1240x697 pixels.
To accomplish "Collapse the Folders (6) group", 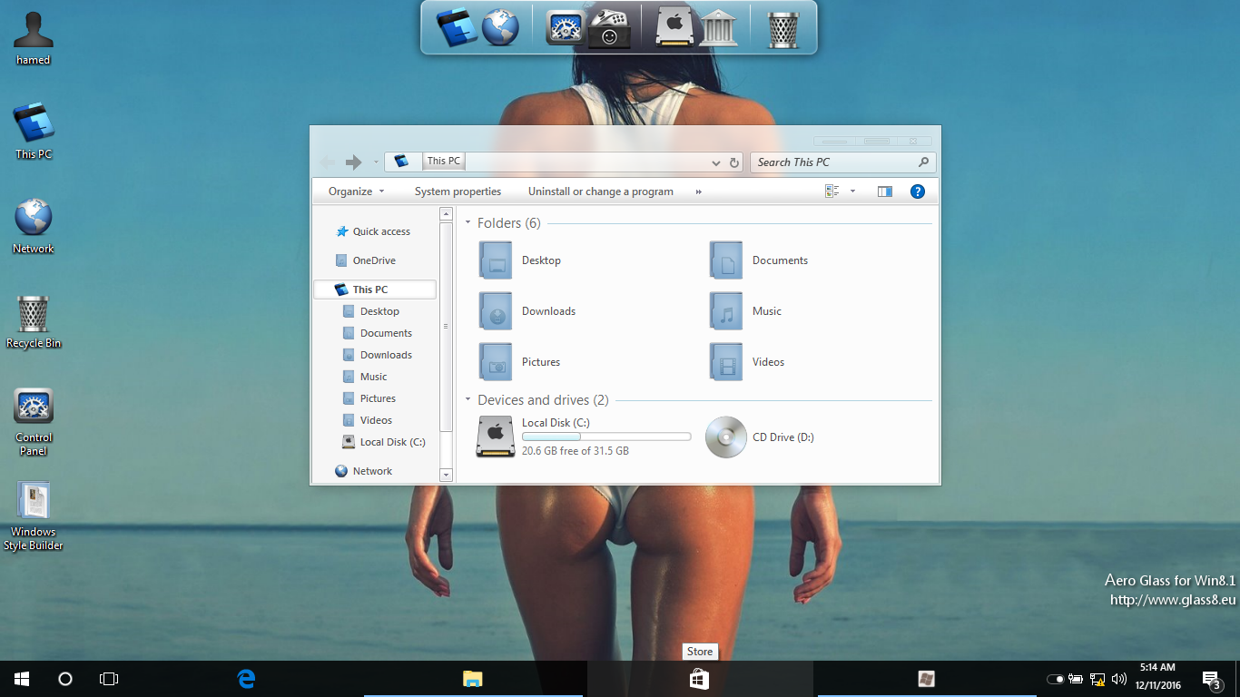I will pos(468,223).
